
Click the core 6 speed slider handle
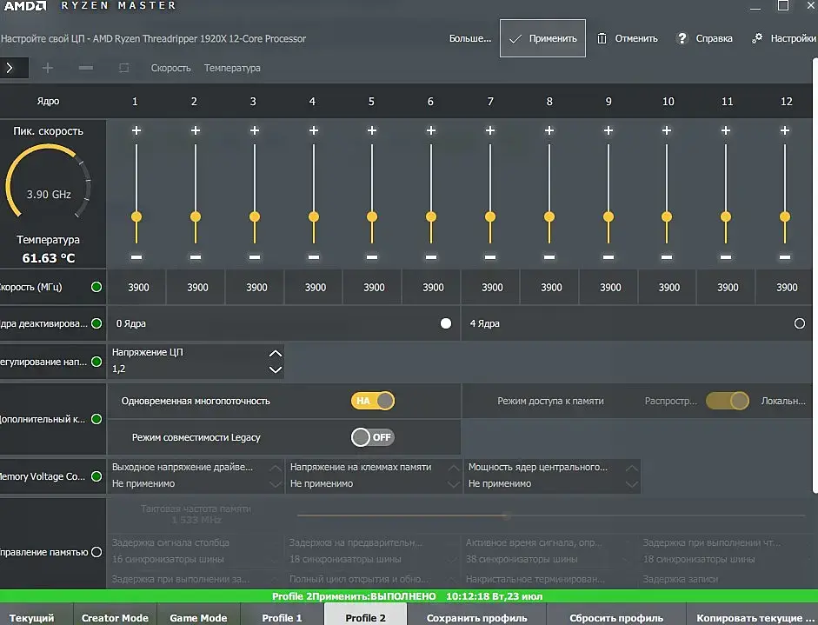(x=431, y=216)
